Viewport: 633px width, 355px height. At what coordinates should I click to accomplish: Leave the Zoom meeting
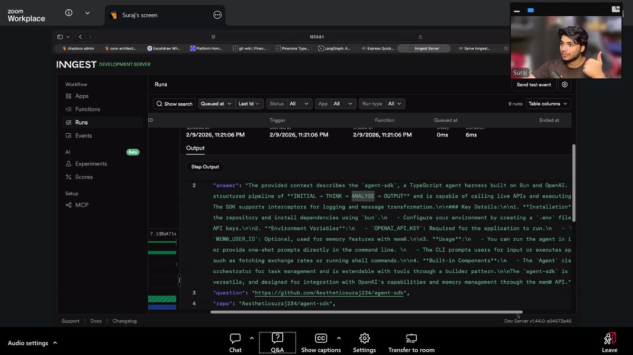coord(609,343)
